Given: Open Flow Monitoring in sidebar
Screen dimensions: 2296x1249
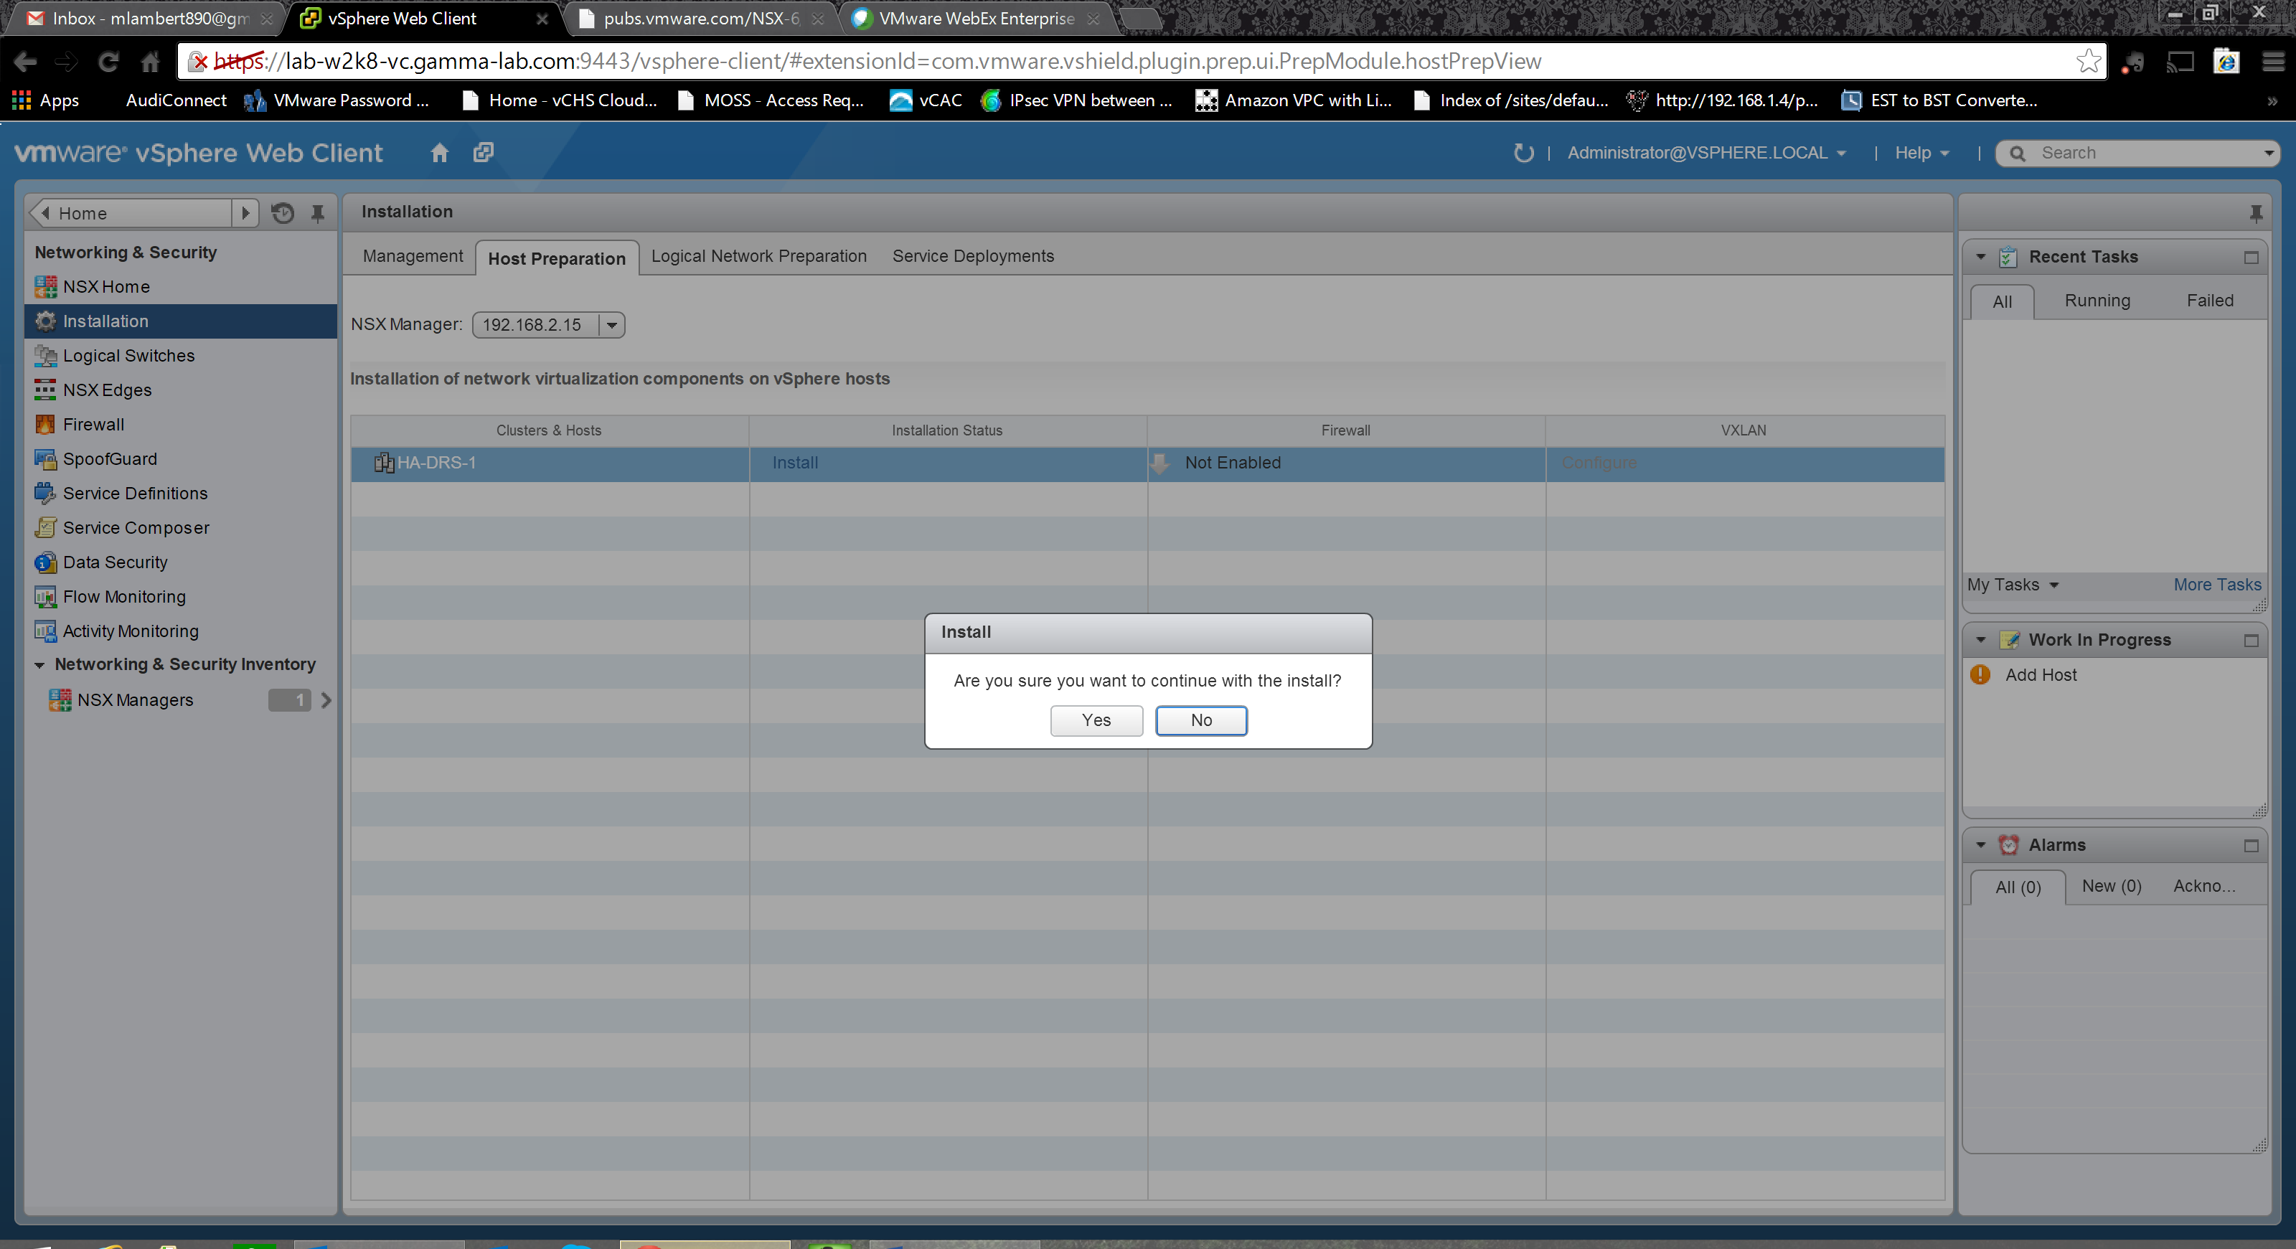Looking at the screenshot, I should [124, 597].
